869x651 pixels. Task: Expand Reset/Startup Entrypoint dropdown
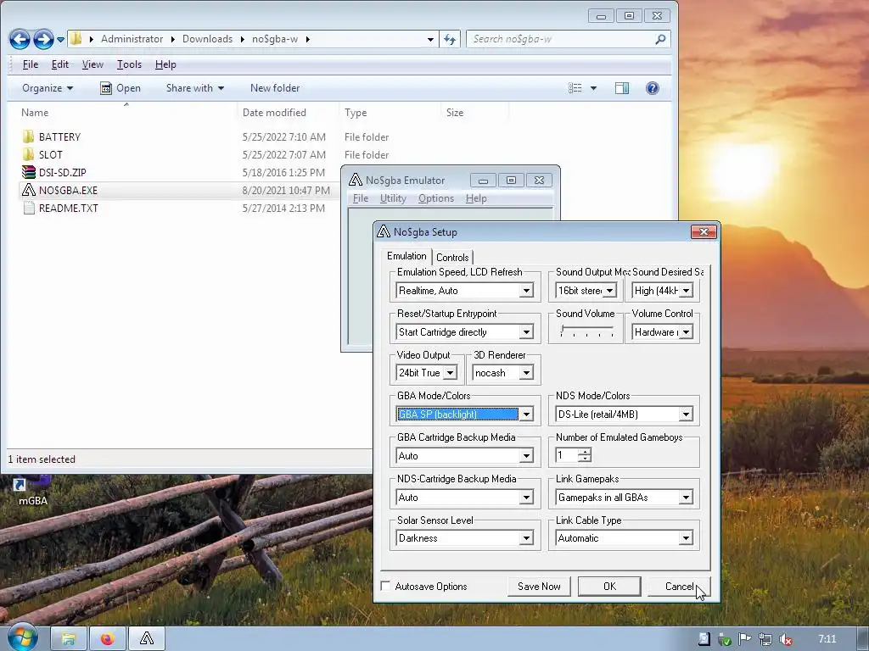[x=526, y=332]
